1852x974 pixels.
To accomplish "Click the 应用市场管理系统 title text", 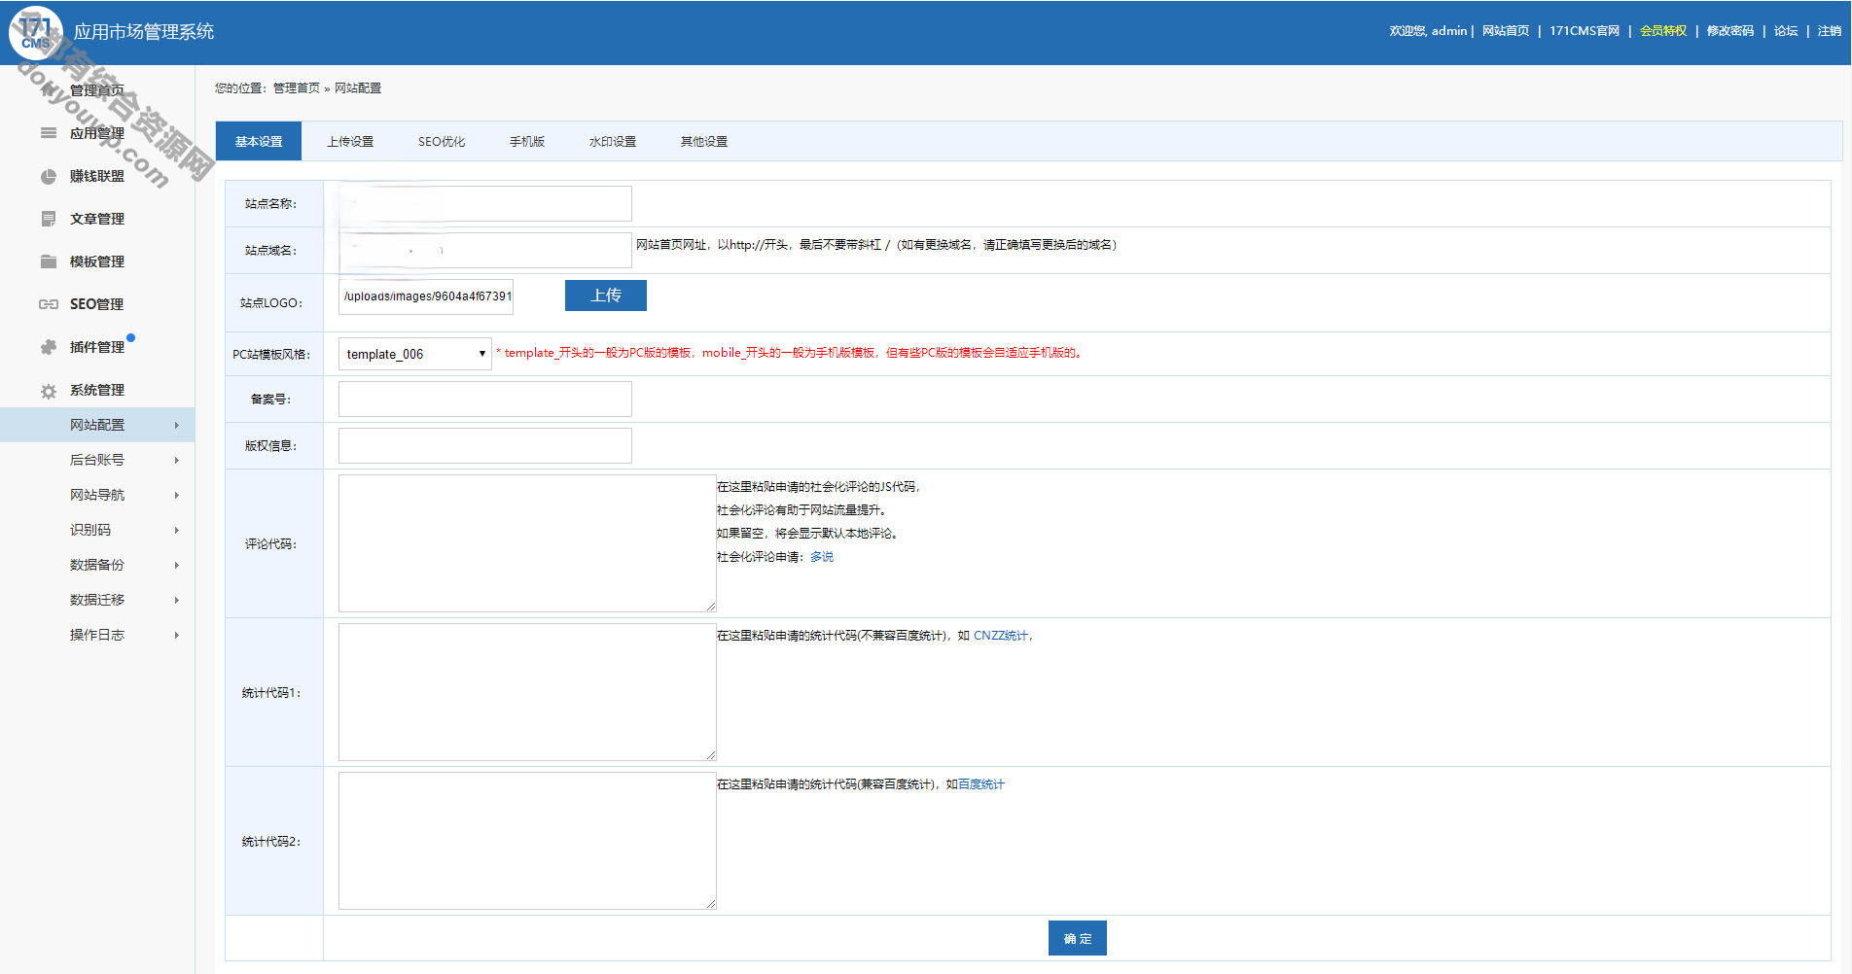I will coord(144,32).
